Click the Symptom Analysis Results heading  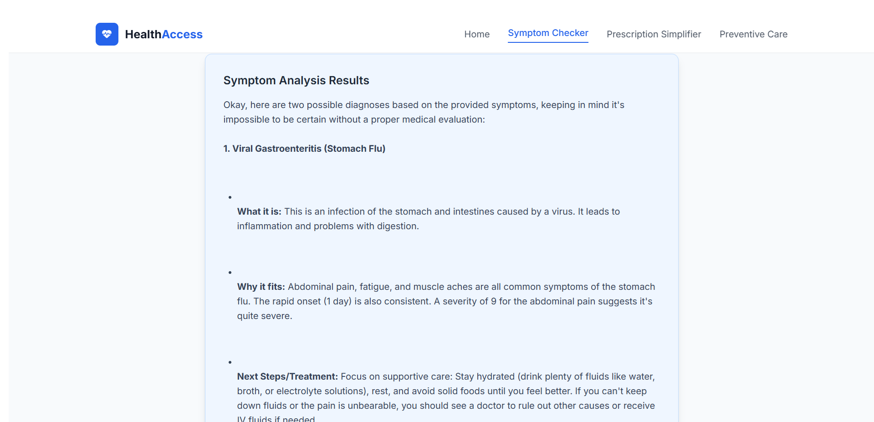[296, 80]
